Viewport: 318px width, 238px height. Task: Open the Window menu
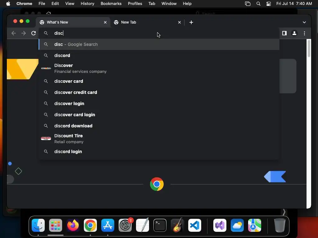[x=169, y=4]
